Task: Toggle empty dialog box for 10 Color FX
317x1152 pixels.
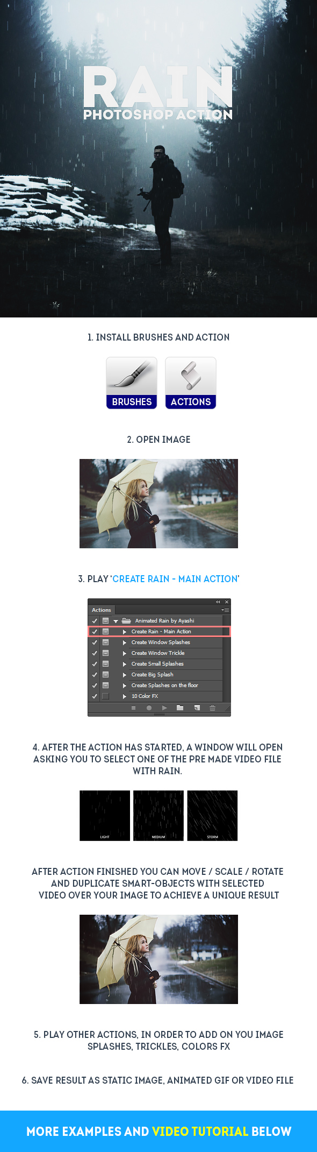Action: [x=105, y=696]
